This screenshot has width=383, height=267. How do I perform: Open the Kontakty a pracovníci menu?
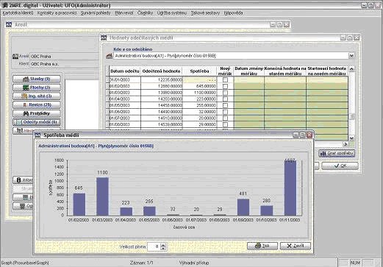coord(57,13)
